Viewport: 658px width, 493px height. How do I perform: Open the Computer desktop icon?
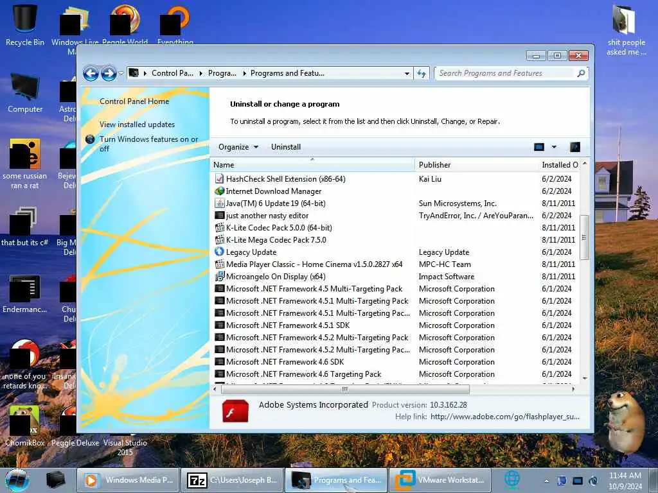(25, 92)
